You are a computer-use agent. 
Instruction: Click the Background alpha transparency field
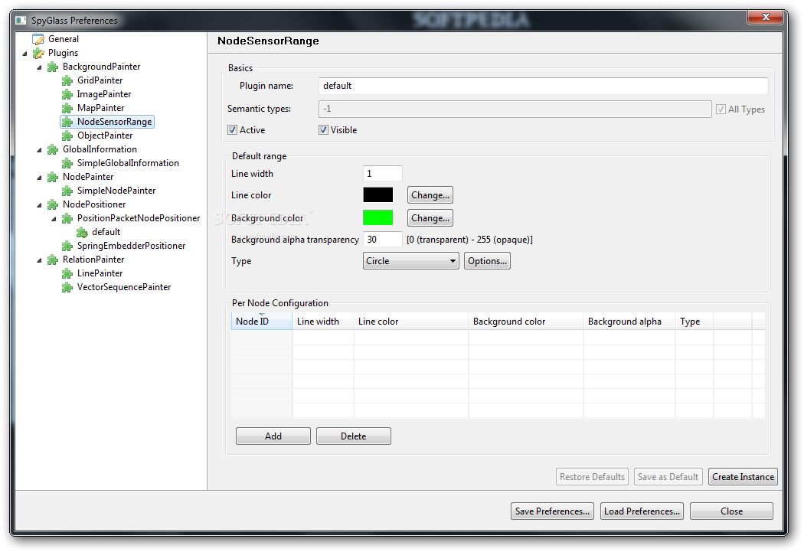tap(383, 240)
